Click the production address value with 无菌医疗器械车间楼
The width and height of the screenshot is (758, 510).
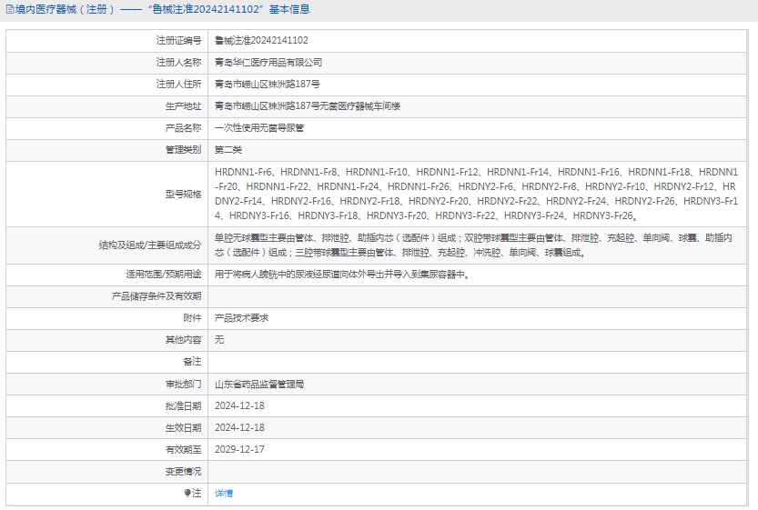307,106
